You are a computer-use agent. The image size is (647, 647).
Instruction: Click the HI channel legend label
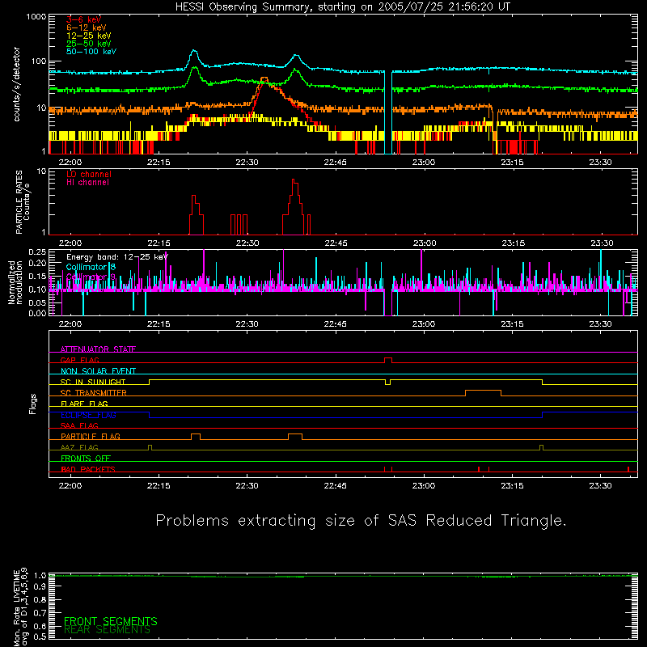(87, 183)
